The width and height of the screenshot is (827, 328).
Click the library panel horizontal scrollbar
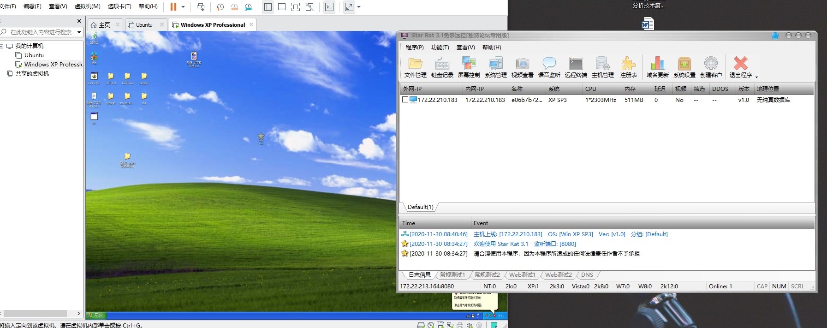(x=35, y=314)
